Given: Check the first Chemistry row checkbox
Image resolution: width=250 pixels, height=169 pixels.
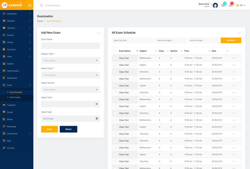Looking at the screenshot, I should click(115, 72).
